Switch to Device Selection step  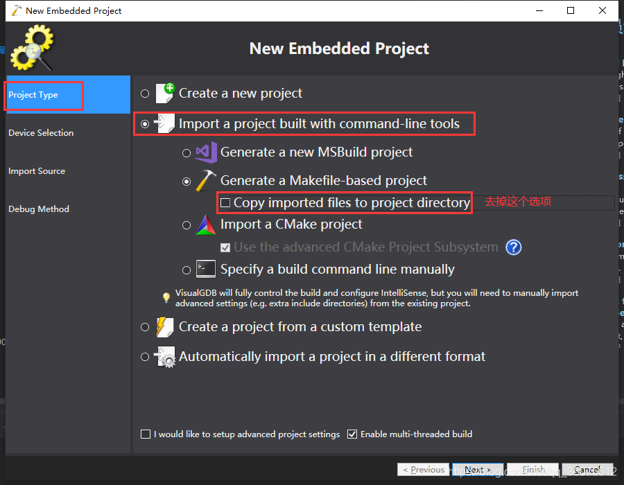click(42, 132)
